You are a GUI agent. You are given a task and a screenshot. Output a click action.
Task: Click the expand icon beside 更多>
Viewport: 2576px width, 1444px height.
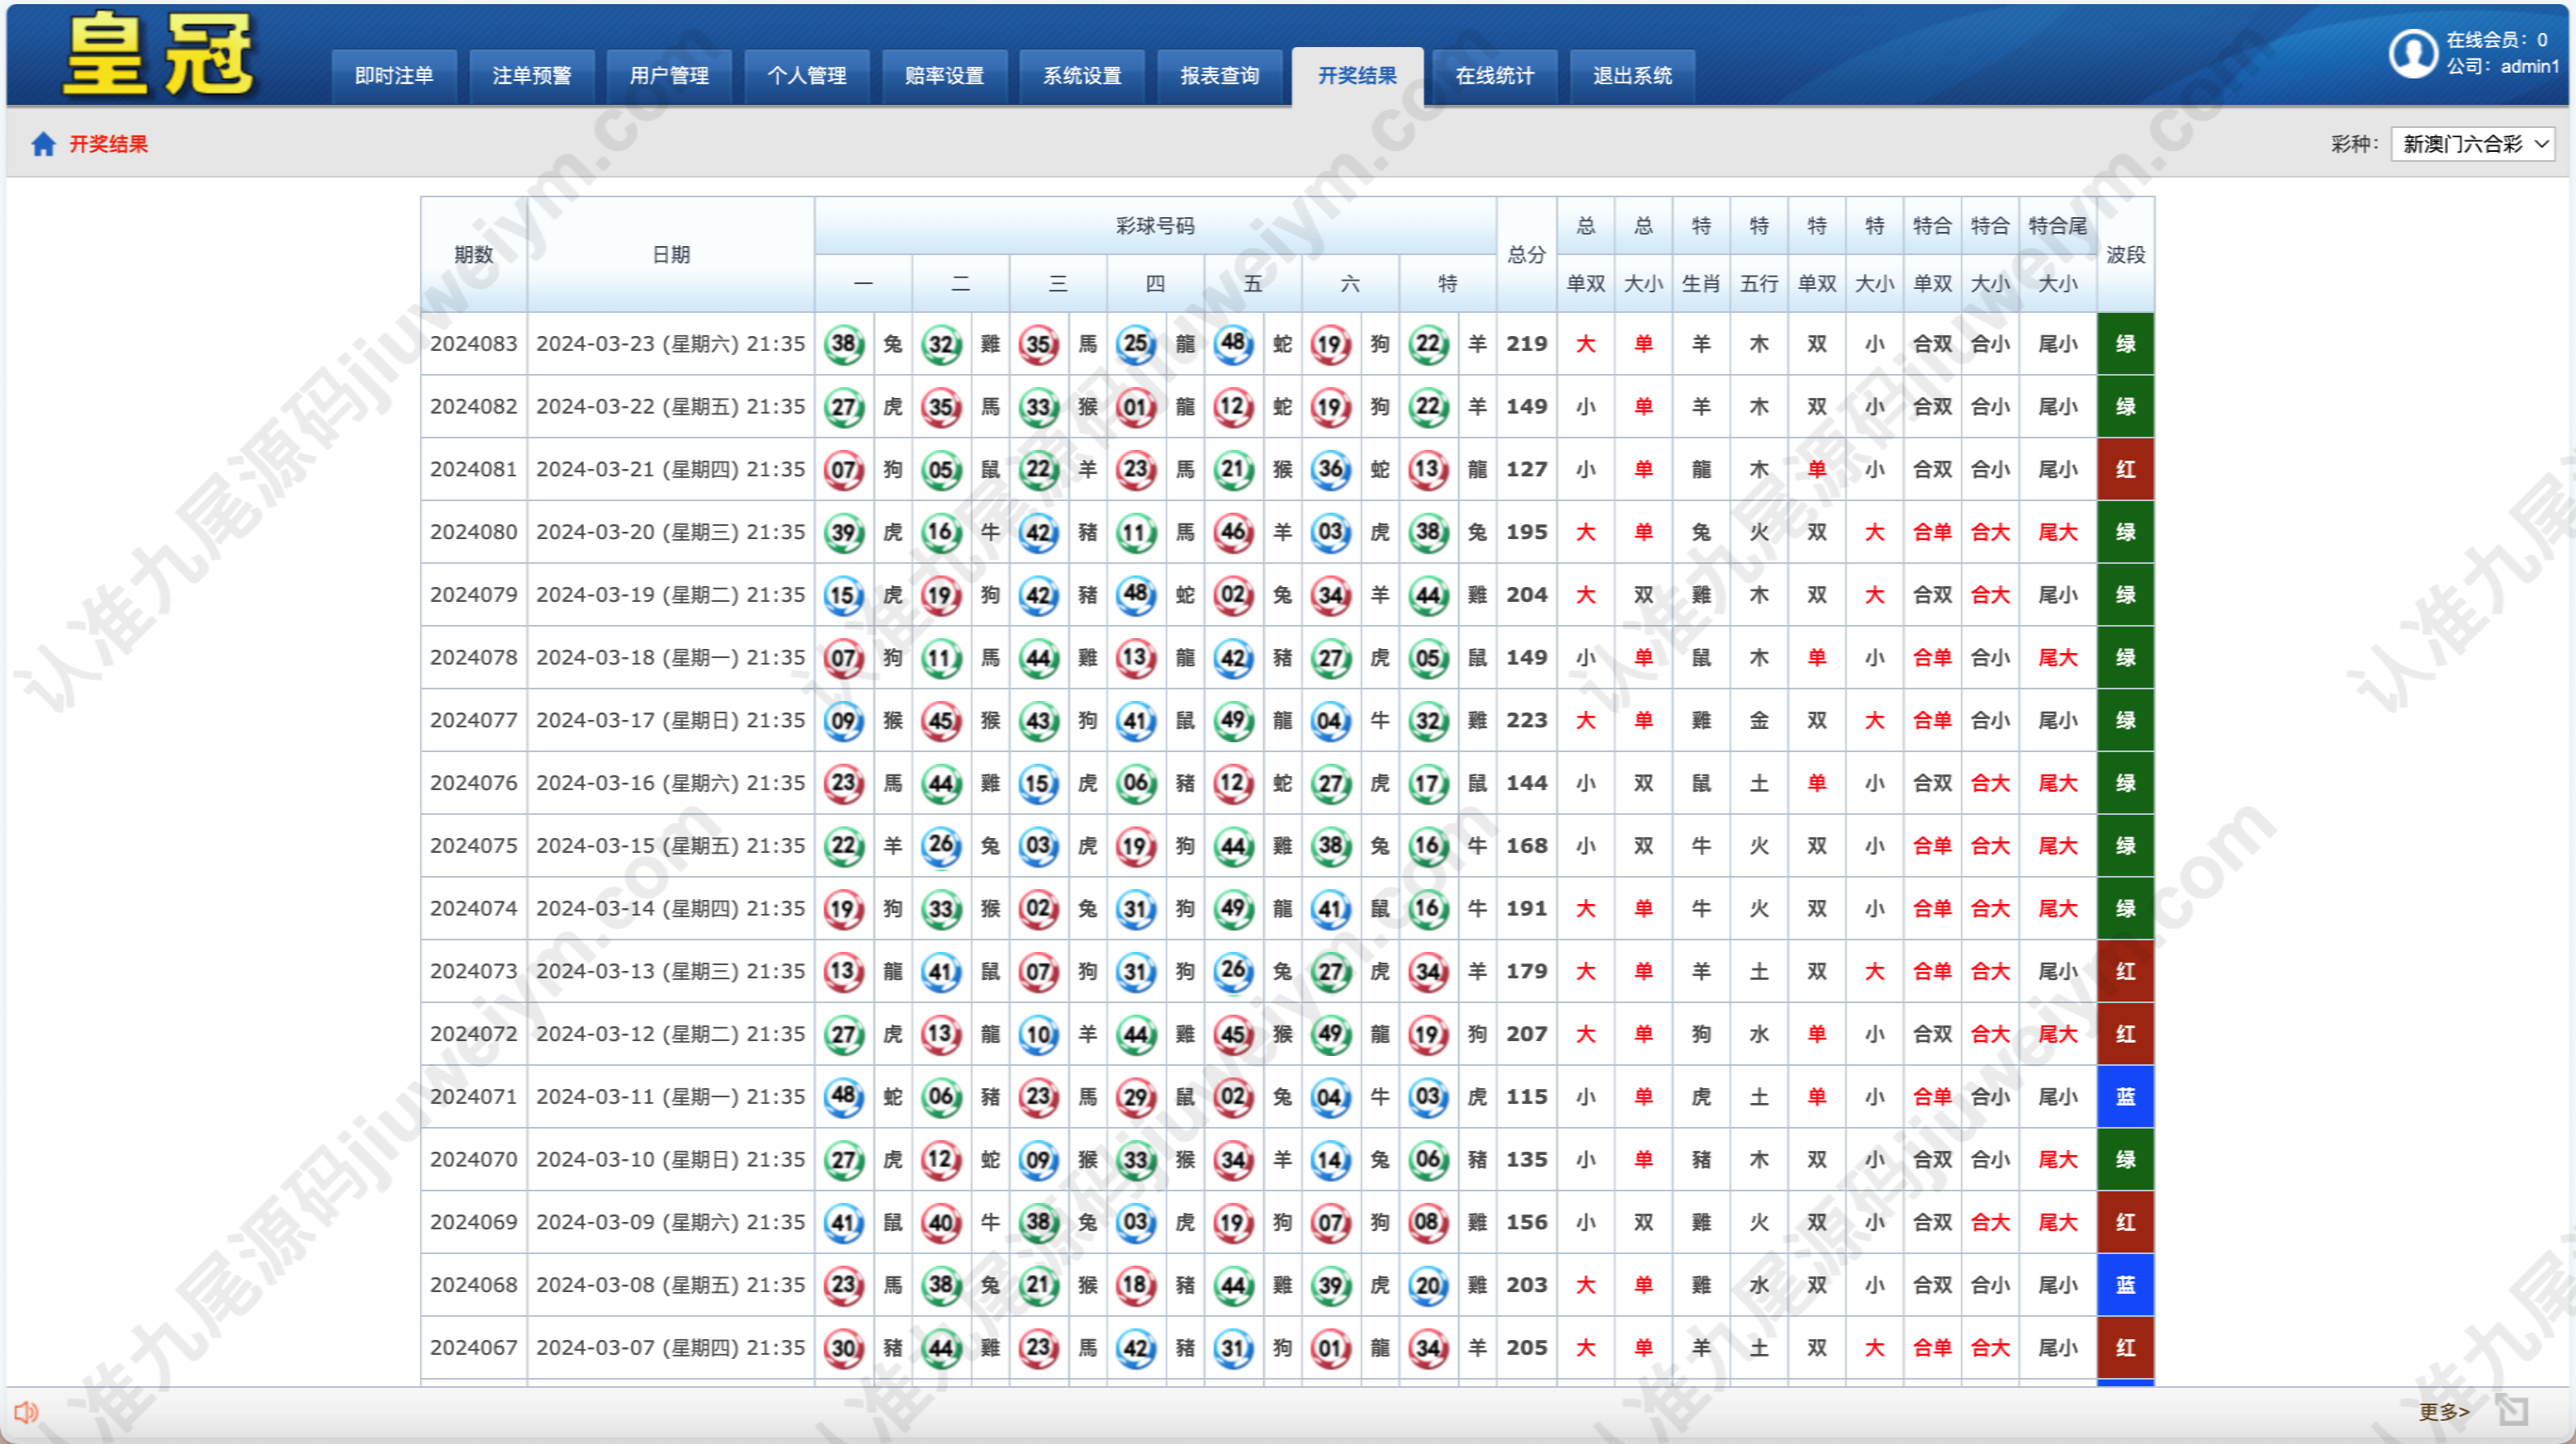point(2512,1410)
